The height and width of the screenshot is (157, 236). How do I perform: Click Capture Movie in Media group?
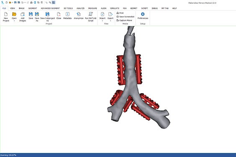coord(124,20)
